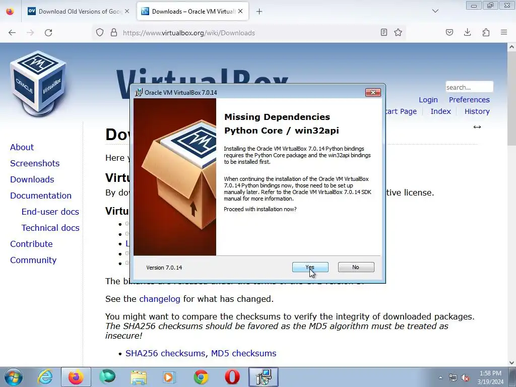Open Internet Explorer from taskbar
516x387 pixels.
(x=45, y=377)
